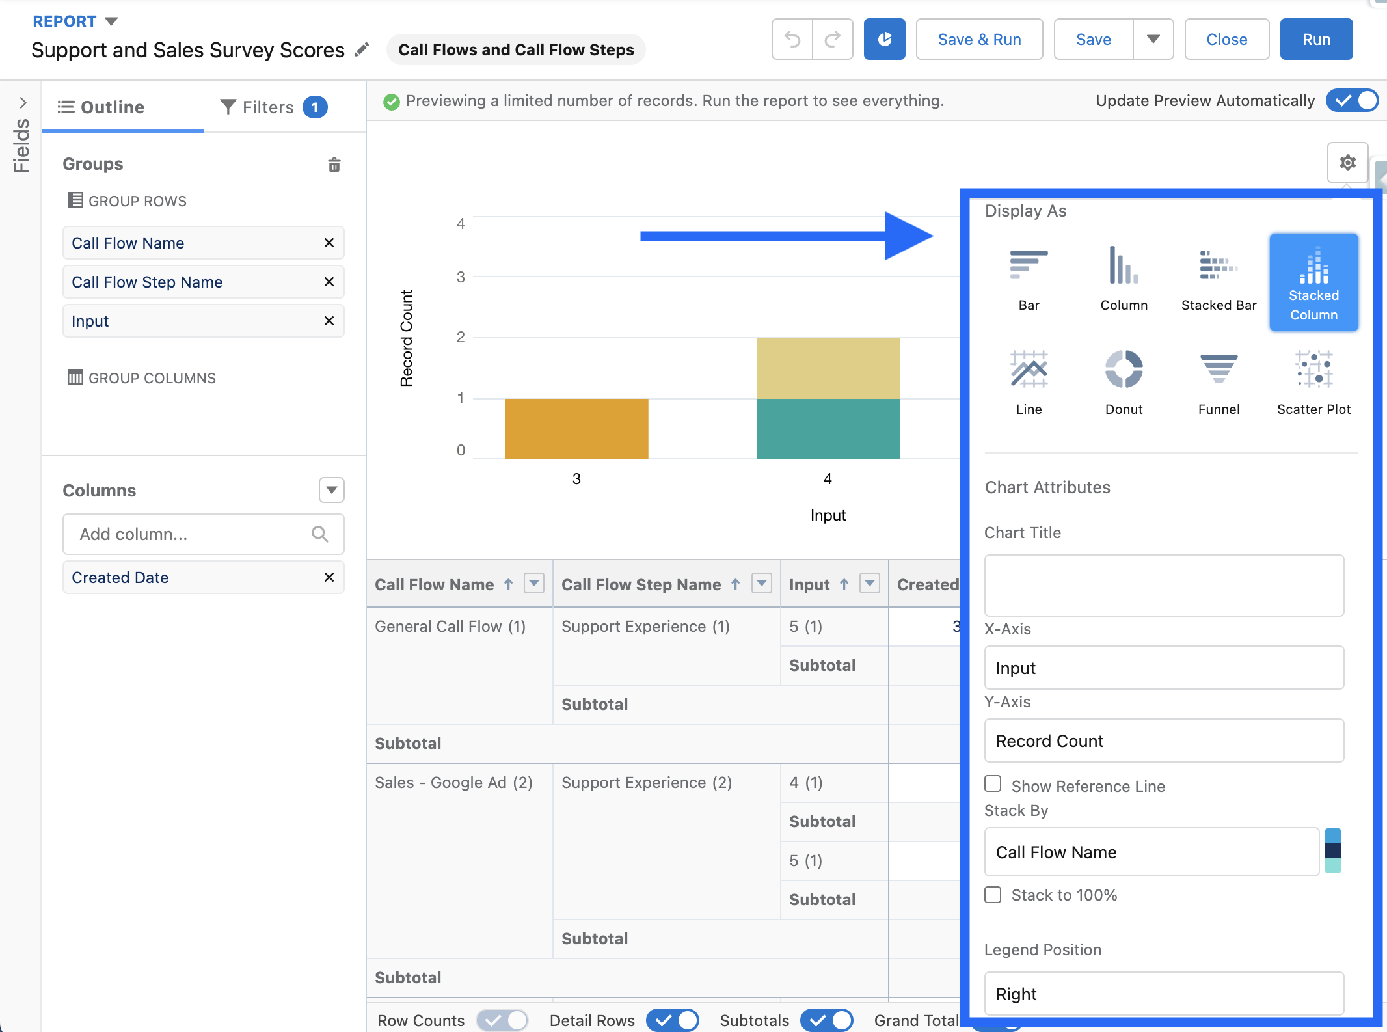Click the Stack By color palette swatch
Image resolution: width=1387 pixels, height=1032 pixels.
click(1332, 851)
